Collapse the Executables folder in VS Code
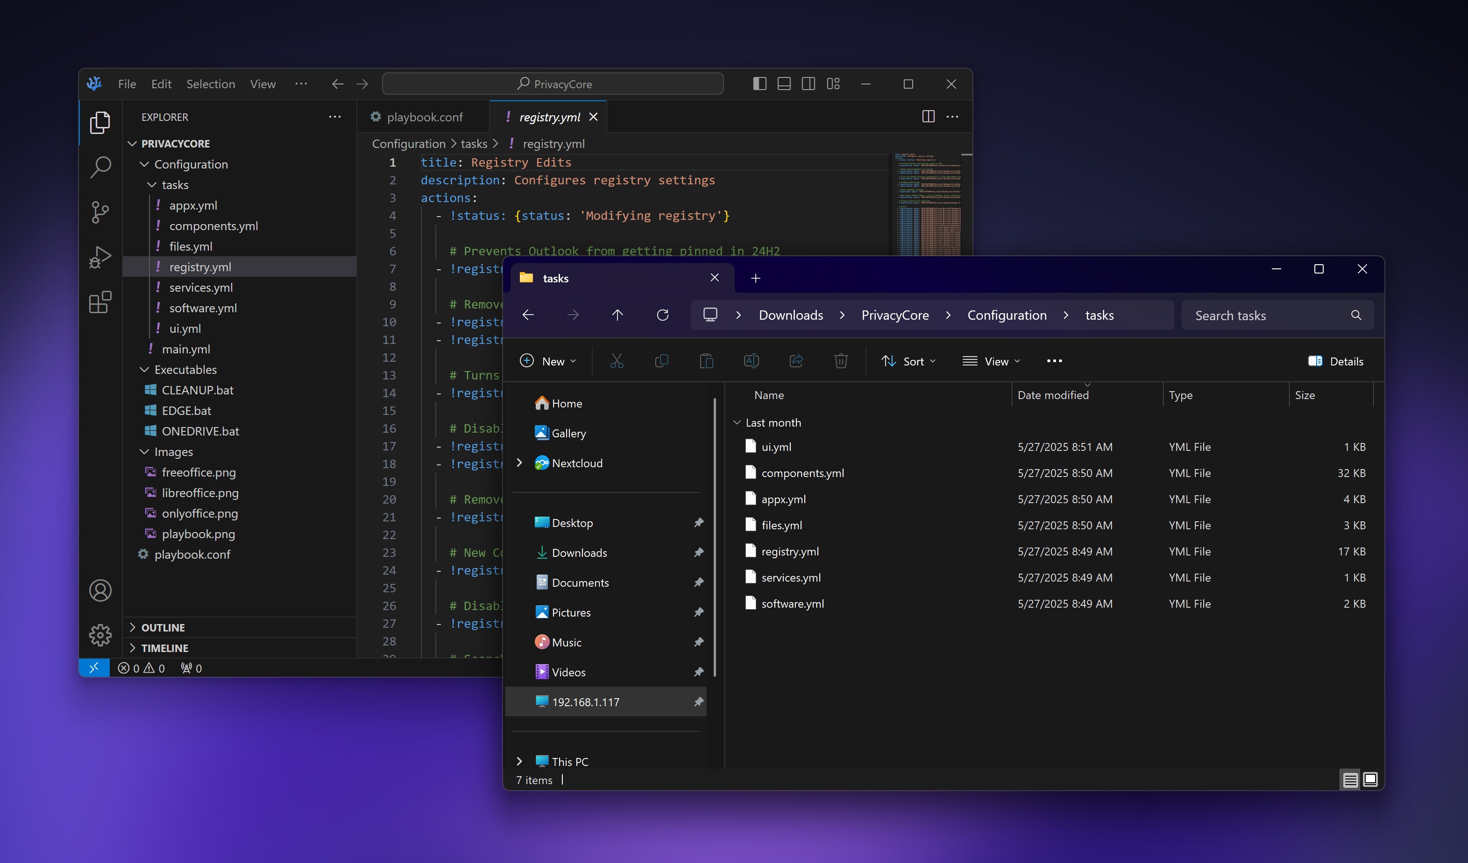Image resolution: width=1468 pixels, height=863 pixels. tap(144, 370)
